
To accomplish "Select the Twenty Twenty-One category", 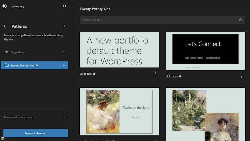I will (x=34, y=65).
